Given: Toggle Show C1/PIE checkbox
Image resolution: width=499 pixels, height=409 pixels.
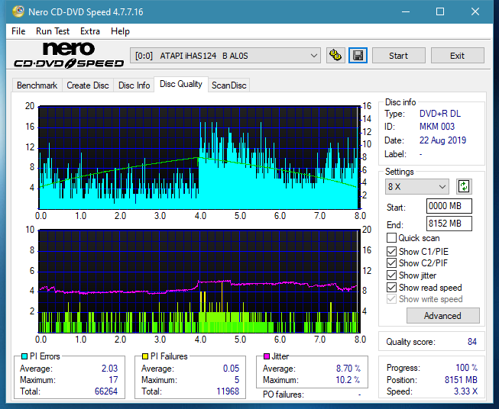Looking at the screenshot, I should pyautogui.click(x=391, y=251).
